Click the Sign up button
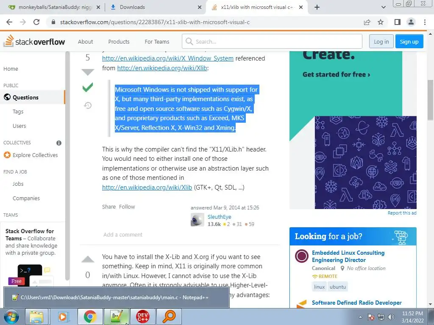 (x=409, y=42)
